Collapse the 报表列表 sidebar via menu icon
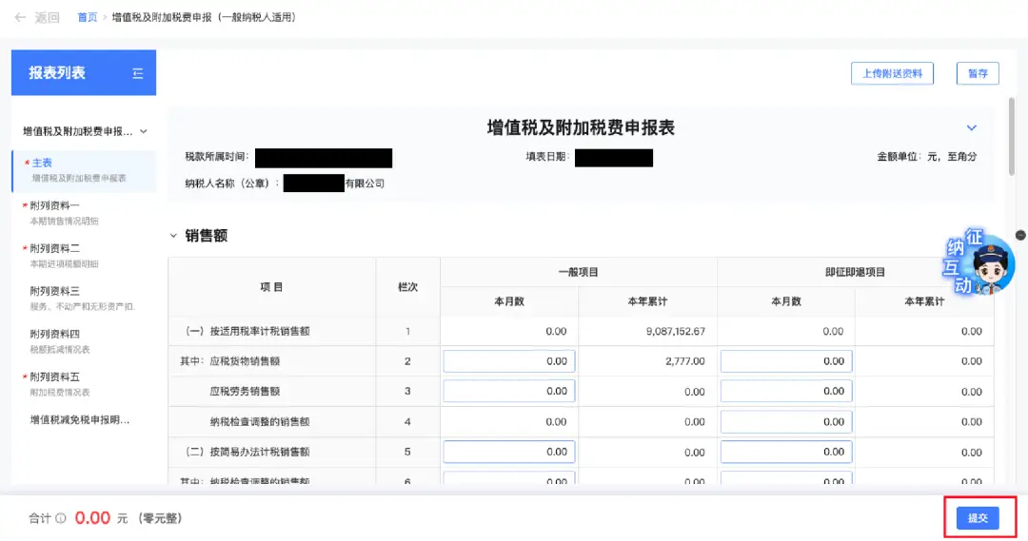 (x=138, y=73)
